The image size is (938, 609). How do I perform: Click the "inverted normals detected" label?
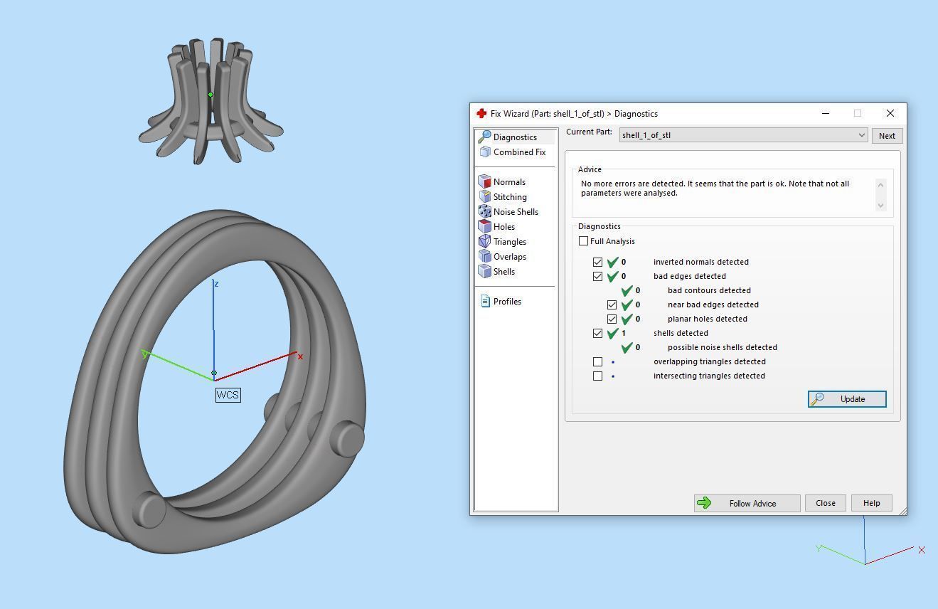(701, 262)
